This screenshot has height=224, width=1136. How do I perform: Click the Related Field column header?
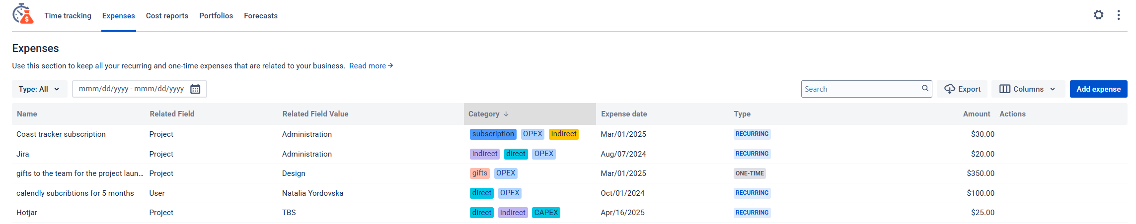tap(172, 114)
